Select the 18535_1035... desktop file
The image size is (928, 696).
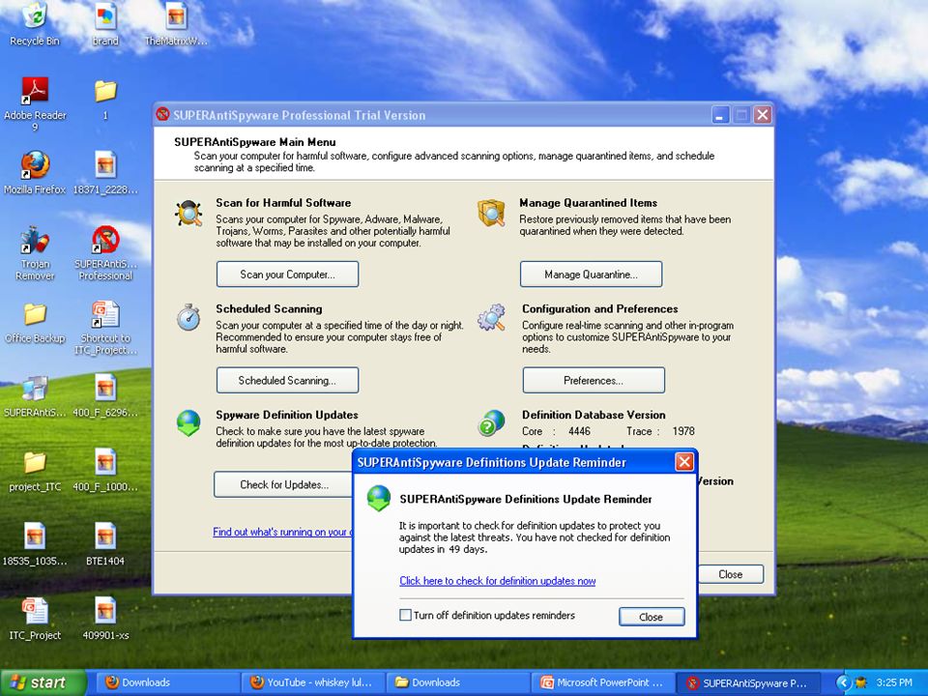click(x=35, y=536)
